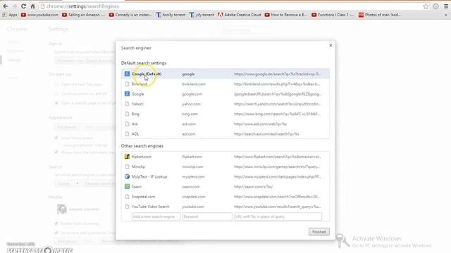Select the AOL search engine row
The height and width of the screenshot is (253, 451).
(225, 134)
